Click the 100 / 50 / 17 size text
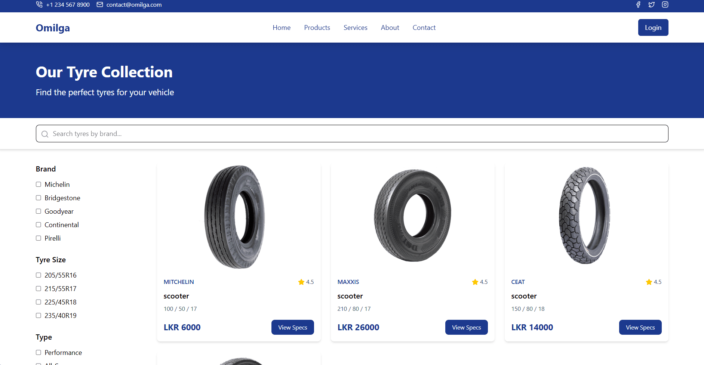704x365 pixels. [180, 309]
